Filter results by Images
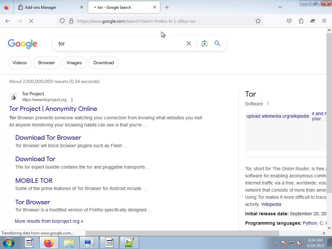 (74, 63)
